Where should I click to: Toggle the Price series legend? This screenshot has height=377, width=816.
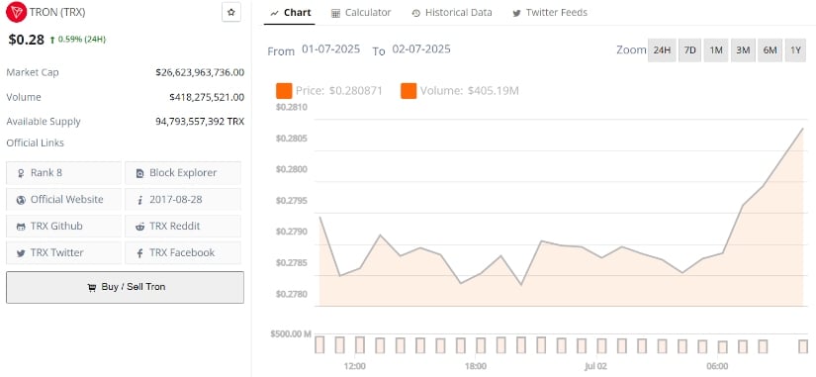click(x=284, y=91)
